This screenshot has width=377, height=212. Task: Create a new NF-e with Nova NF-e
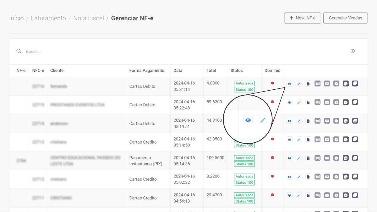tap(303, 18)
